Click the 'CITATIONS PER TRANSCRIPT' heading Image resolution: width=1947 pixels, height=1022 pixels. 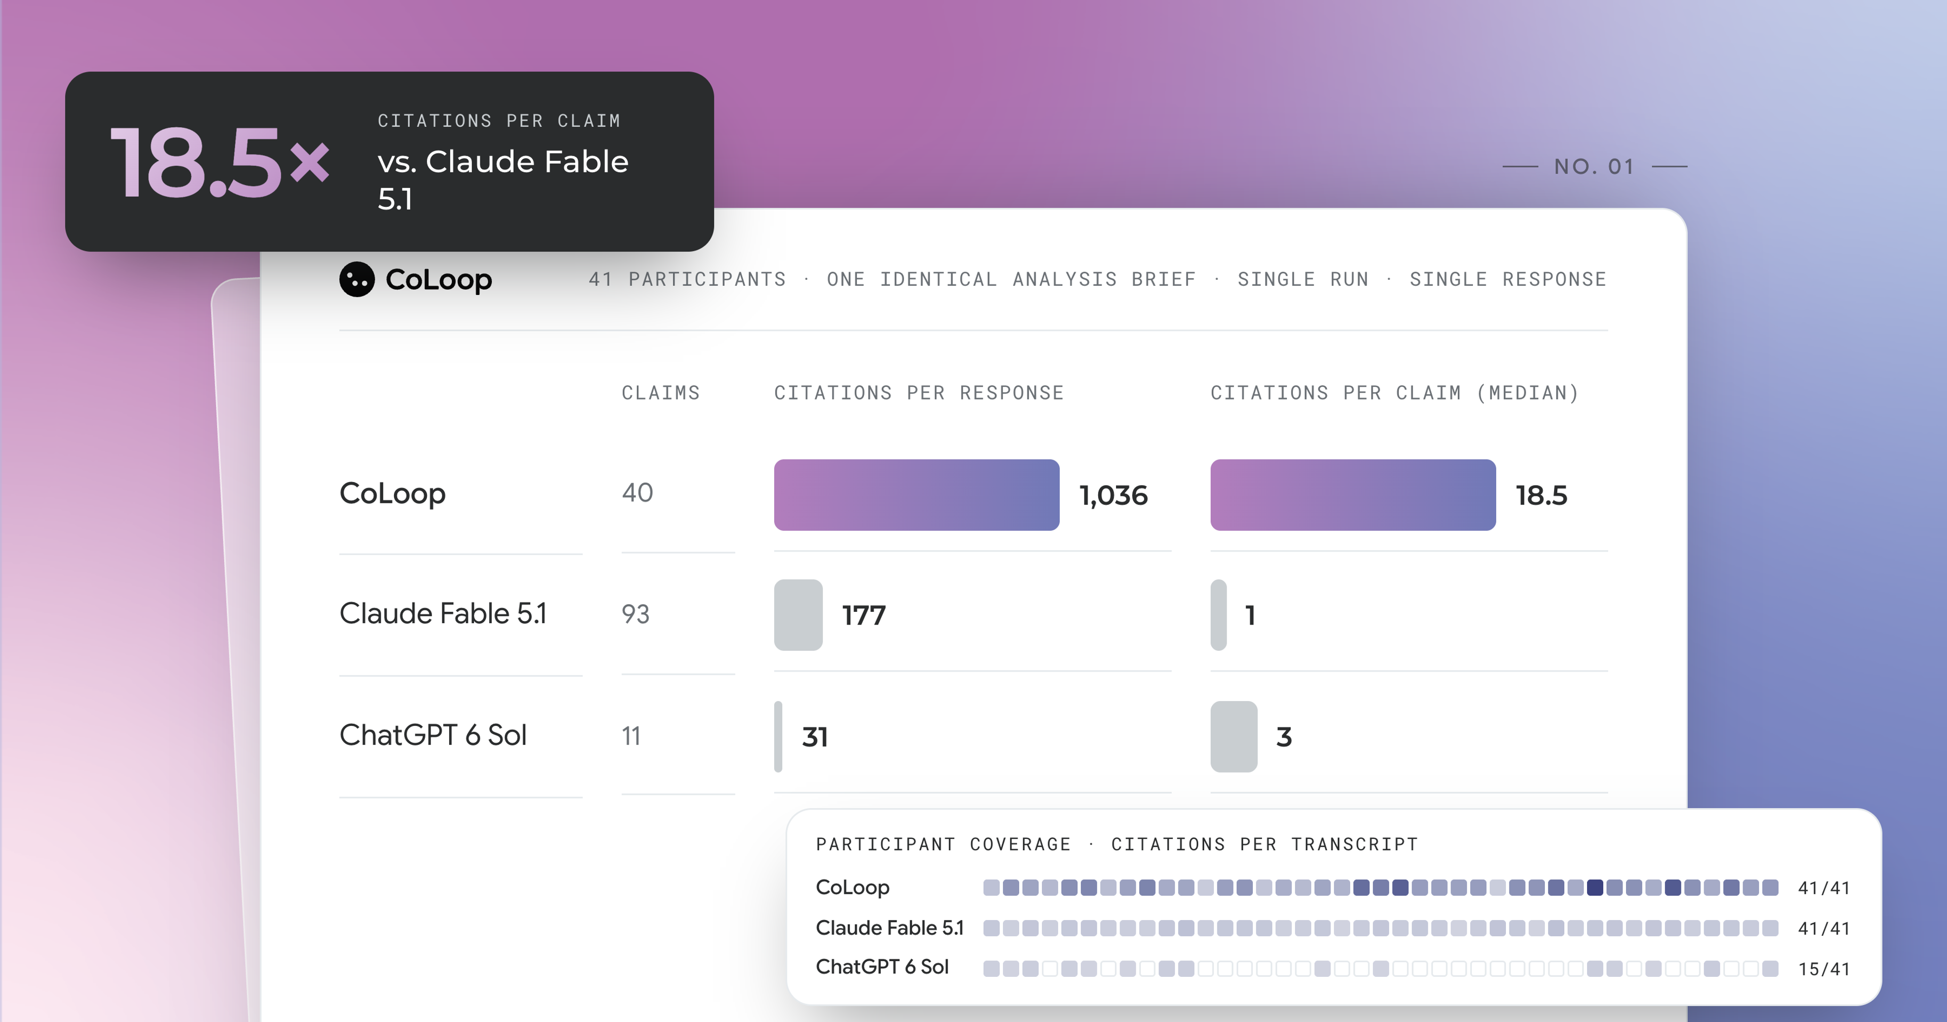point(1265,845)
